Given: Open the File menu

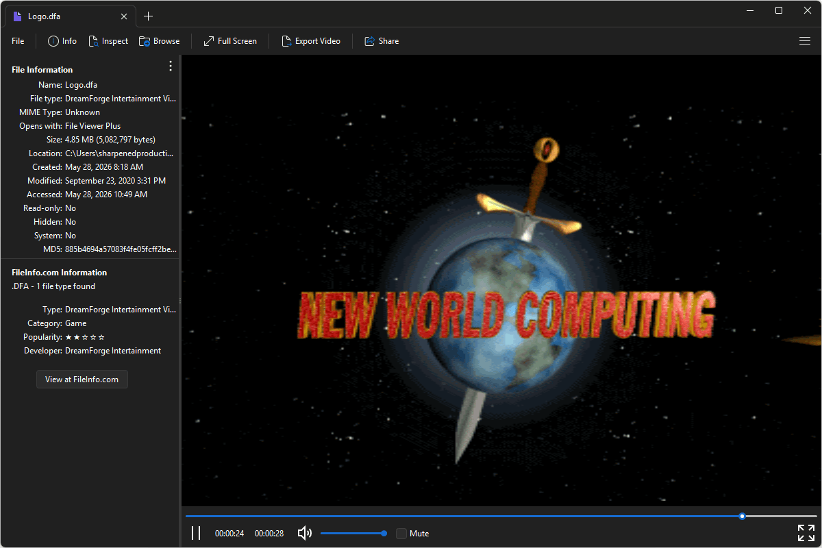Looking at the screenshot, I should (x=18, y=41).
